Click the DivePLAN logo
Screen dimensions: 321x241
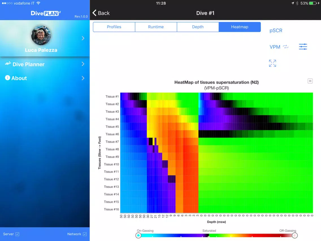[46, 13]
